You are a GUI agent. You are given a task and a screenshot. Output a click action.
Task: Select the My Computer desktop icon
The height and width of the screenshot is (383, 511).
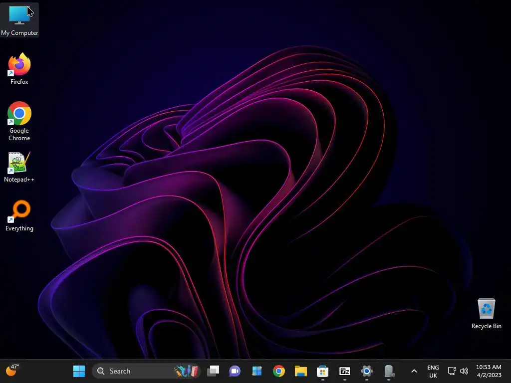pos(19,20)
